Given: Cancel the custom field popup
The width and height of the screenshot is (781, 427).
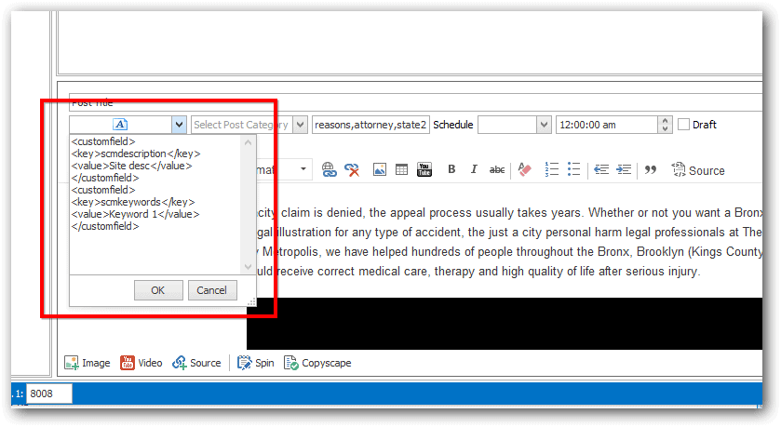Looking at the screenshot, I should pos(212,290).
